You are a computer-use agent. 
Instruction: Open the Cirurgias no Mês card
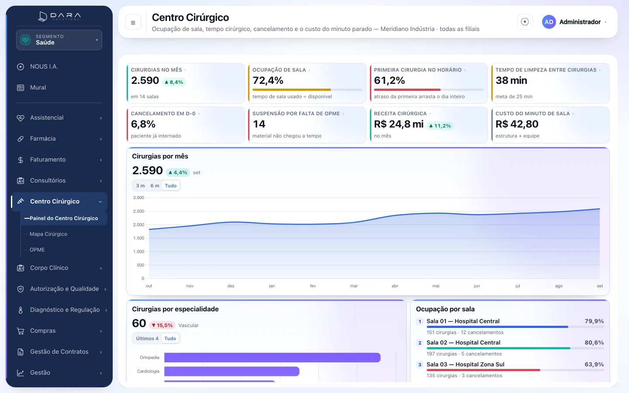pyautogui.click(x=186, y=83)
